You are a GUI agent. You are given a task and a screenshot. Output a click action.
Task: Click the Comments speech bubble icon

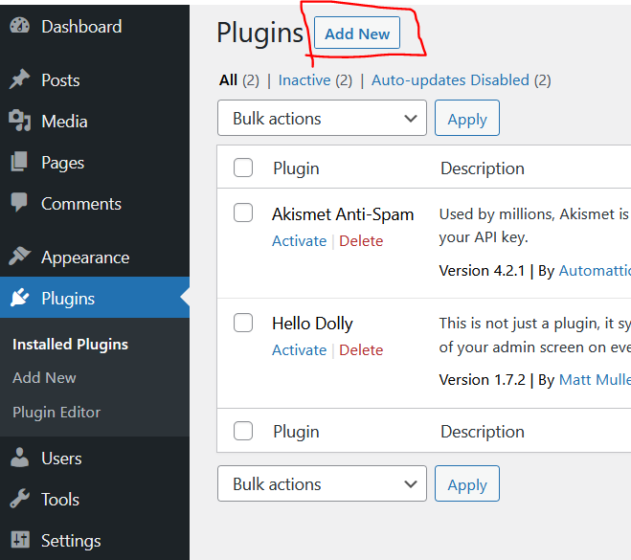coord(19,203)
